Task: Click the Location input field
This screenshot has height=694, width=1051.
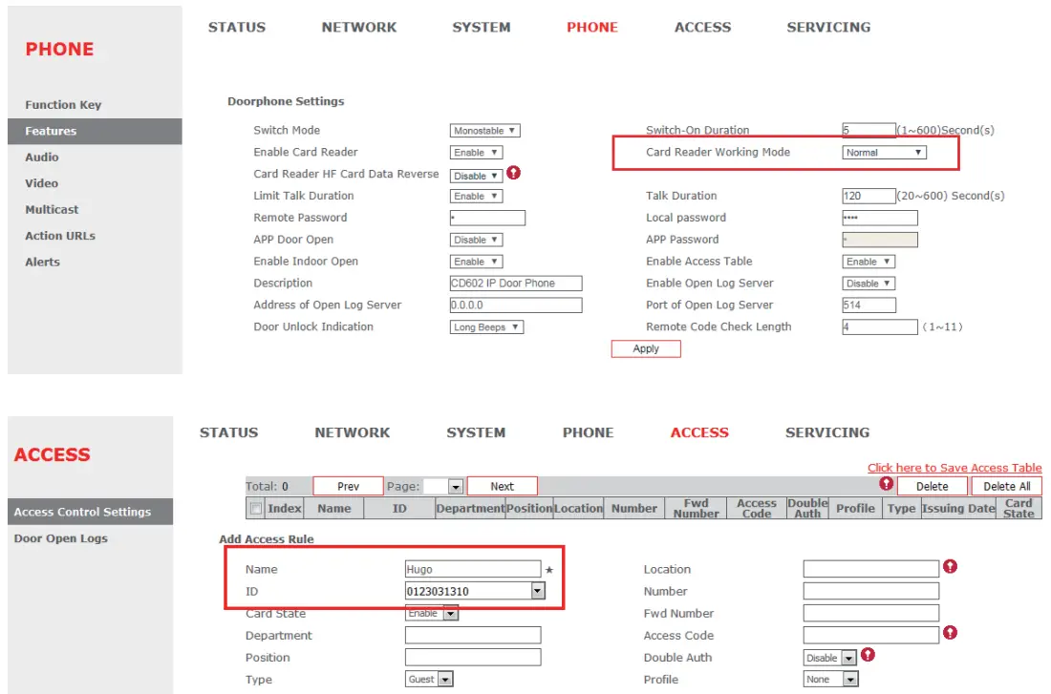Action: coord(871,569)
